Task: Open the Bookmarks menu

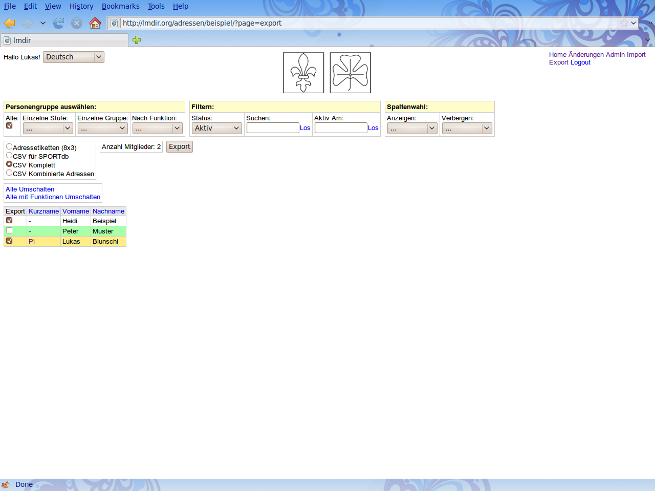Action: (x=120, y=6)
